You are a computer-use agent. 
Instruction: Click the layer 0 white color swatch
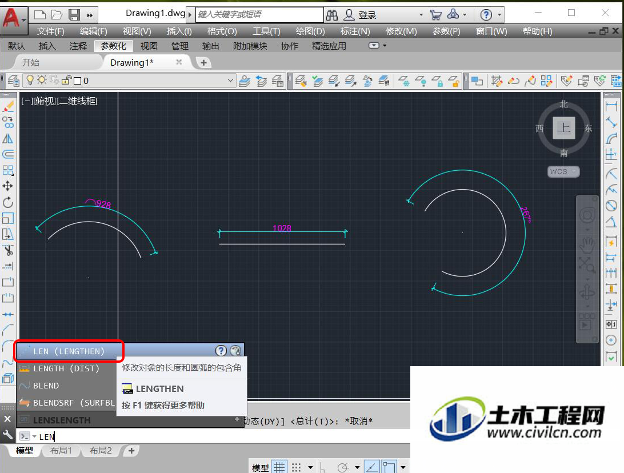pyautogui.click(x=78, y=81)
